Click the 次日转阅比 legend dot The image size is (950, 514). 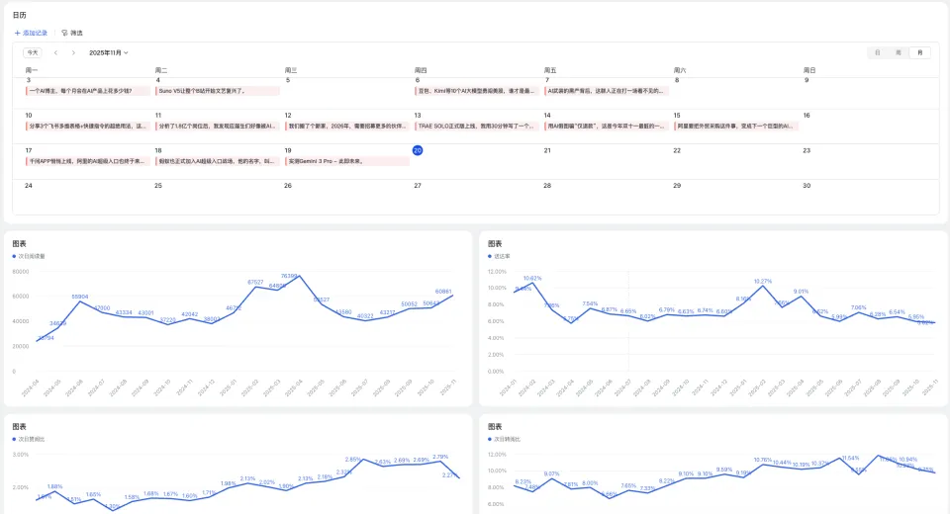click(490, 438)
